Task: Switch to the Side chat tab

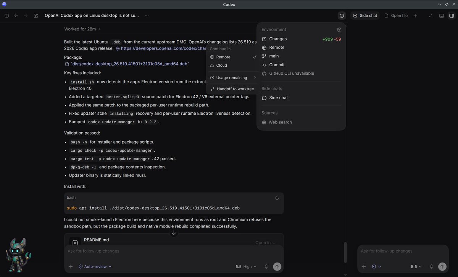Action: coord(365,16)
